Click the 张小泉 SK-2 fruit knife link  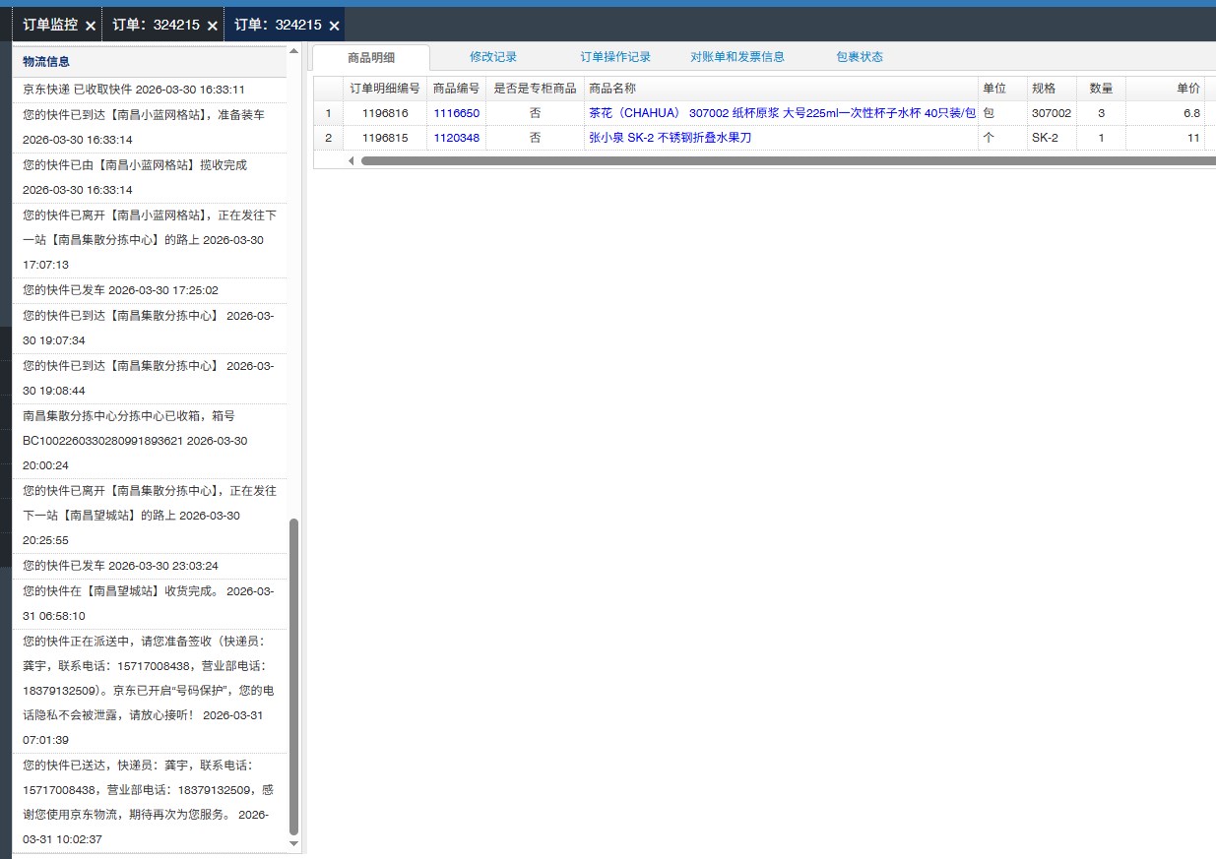670,138
